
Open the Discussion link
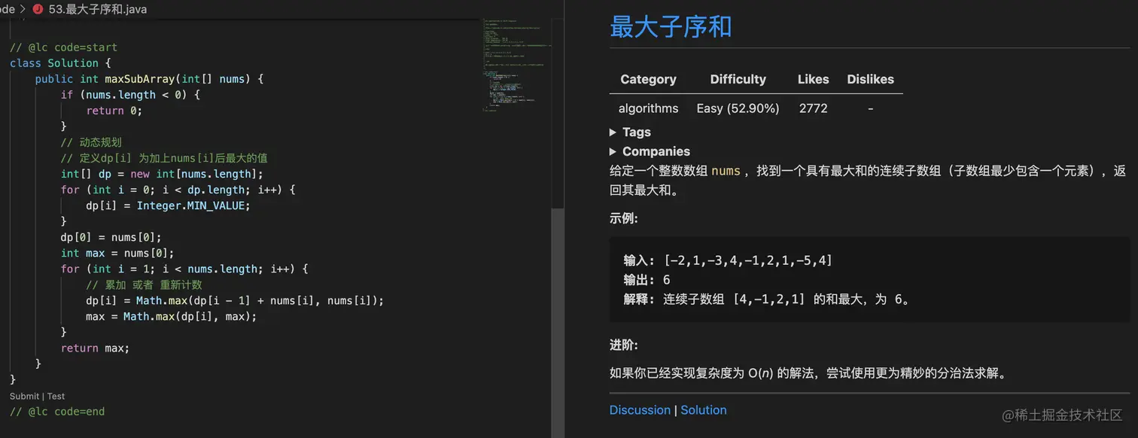point(640,410)
